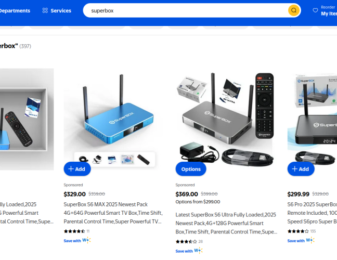Viewport: 337px width, 260px height.
Task: Select the power adapter thumbnail image
Action: (x=97, y=160)
